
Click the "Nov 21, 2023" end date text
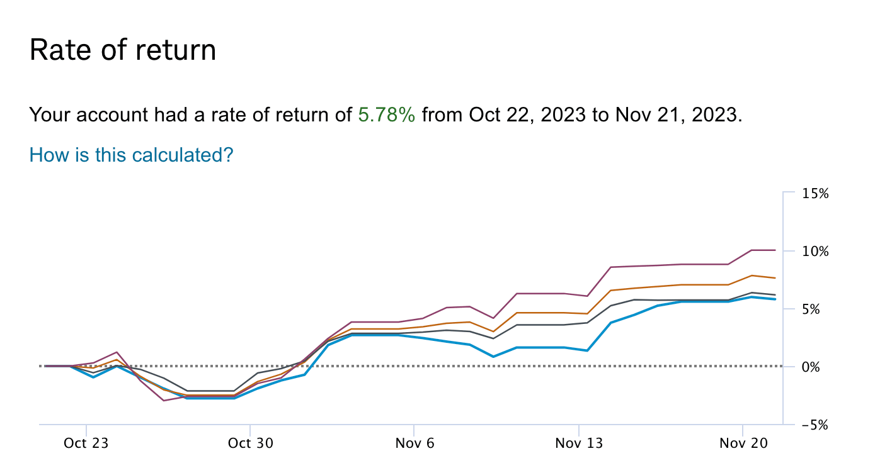pos(675,115)
